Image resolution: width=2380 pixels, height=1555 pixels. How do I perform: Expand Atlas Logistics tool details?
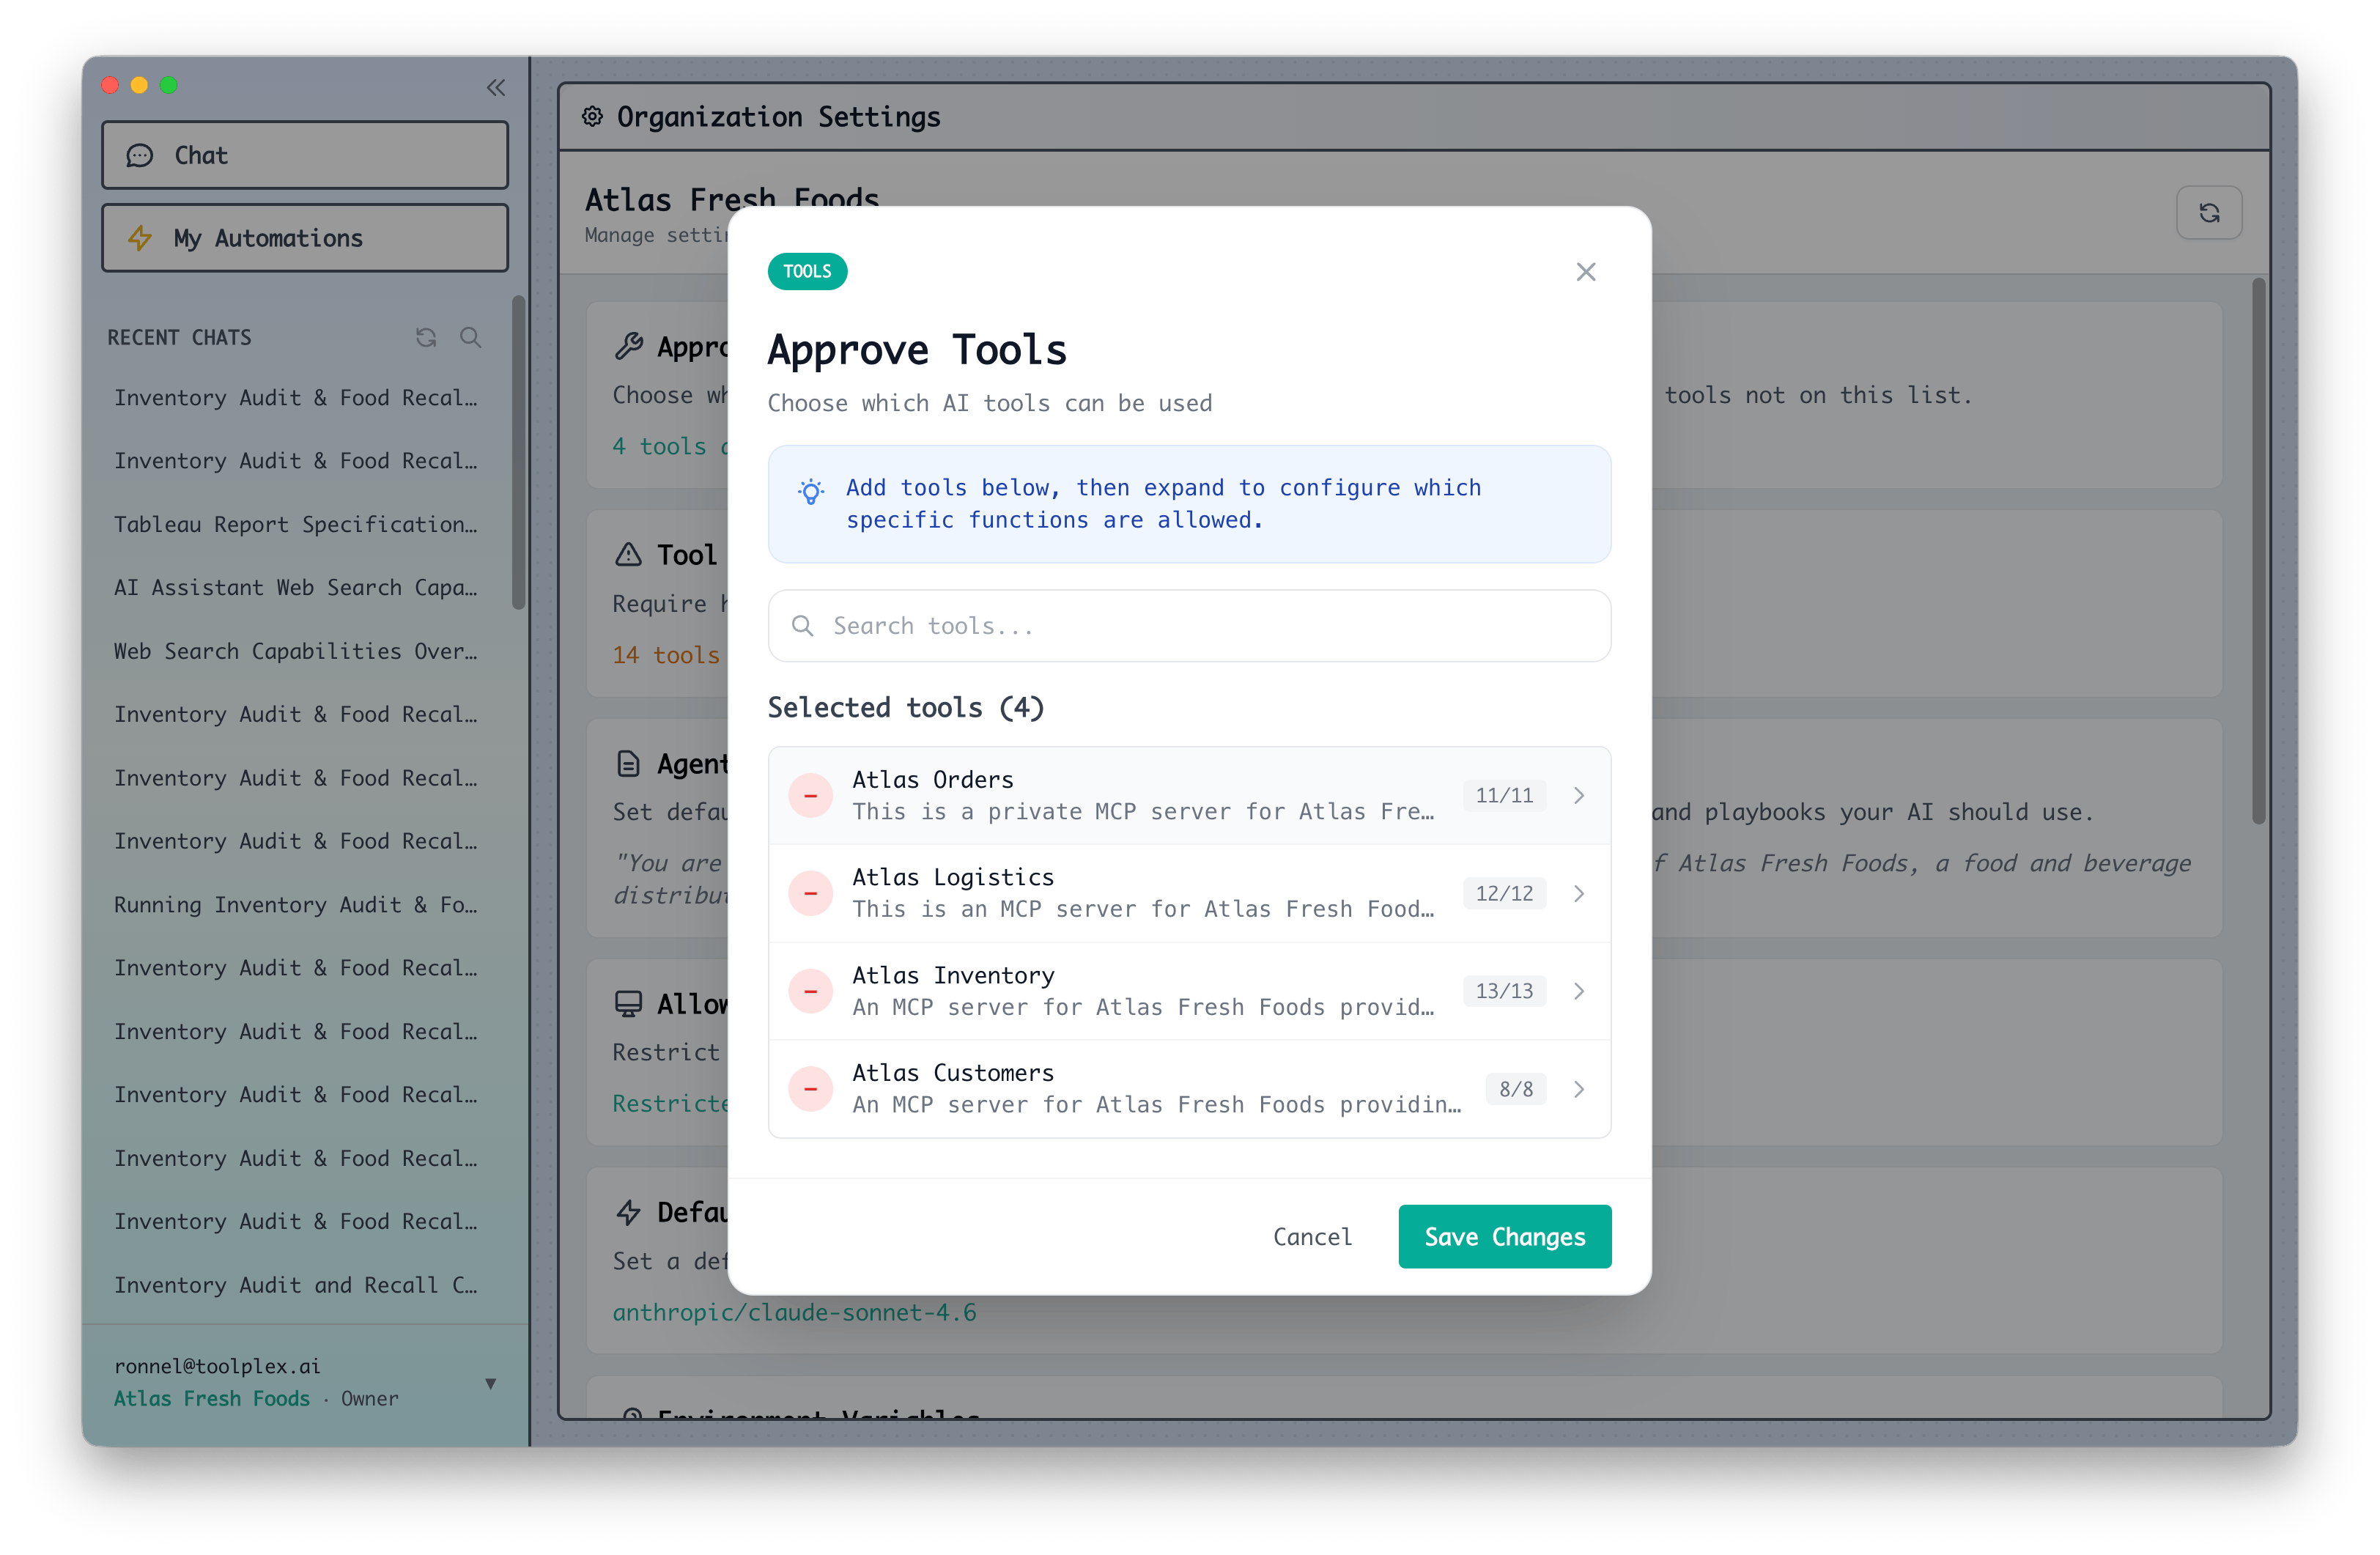click(1579, 893)
